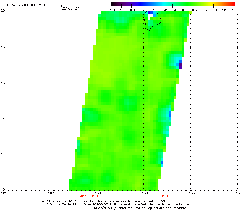Click longitude label -156 on the axis

click(x=144, y=193)
